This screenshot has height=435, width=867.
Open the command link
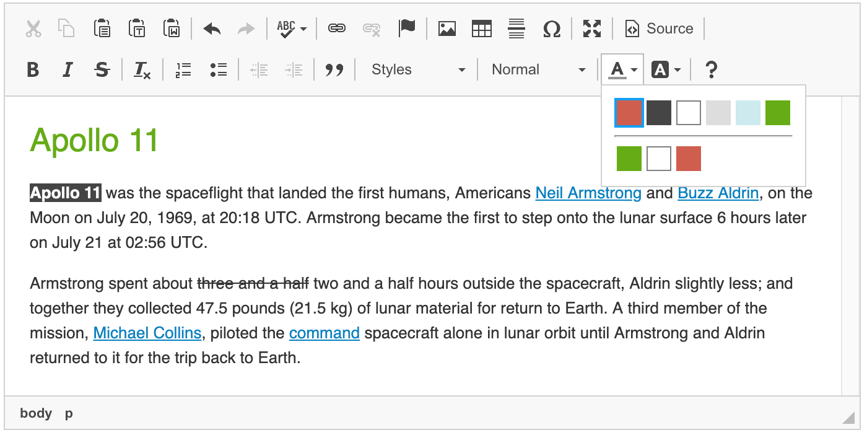tap(325, 333)
